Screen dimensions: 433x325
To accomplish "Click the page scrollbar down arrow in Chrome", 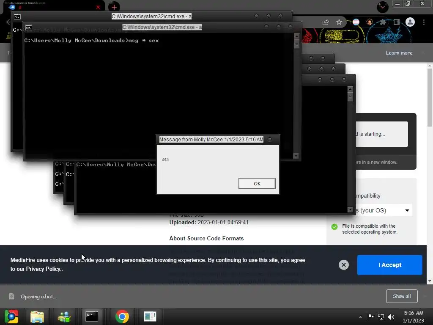I will point(430,281).
